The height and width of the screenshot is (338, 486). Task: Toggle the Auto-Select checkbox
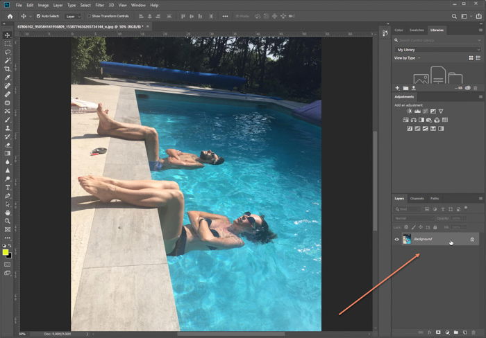pyautogui.click(x=38, y=16)
